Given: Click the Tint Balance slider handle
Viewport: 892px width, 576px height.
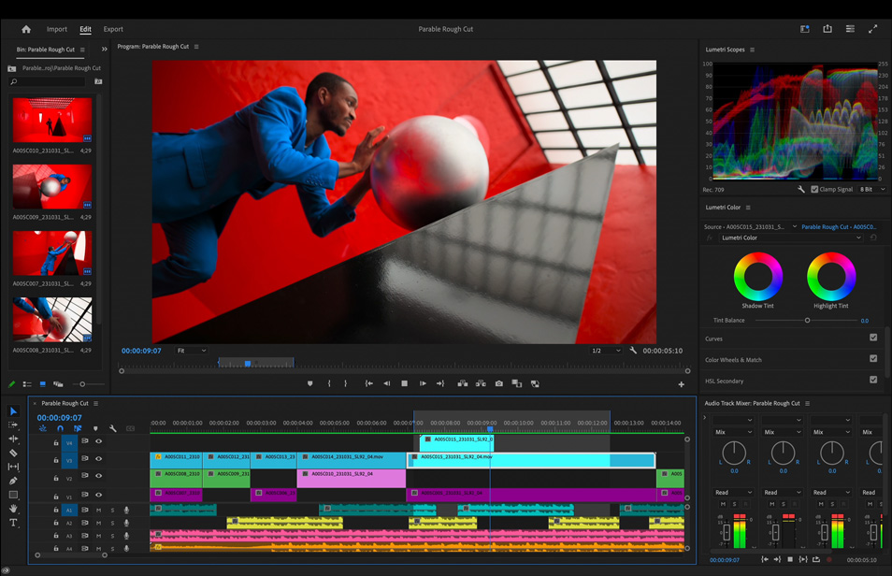Looking at the screenshot, I should point(808,321).
